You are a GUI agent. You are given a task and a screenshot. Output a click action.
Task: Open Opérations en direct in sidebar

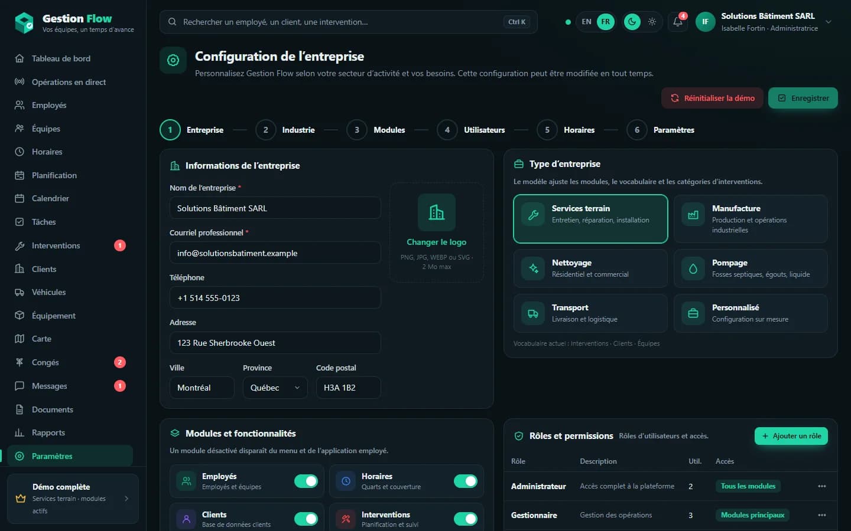click(70, 82)
